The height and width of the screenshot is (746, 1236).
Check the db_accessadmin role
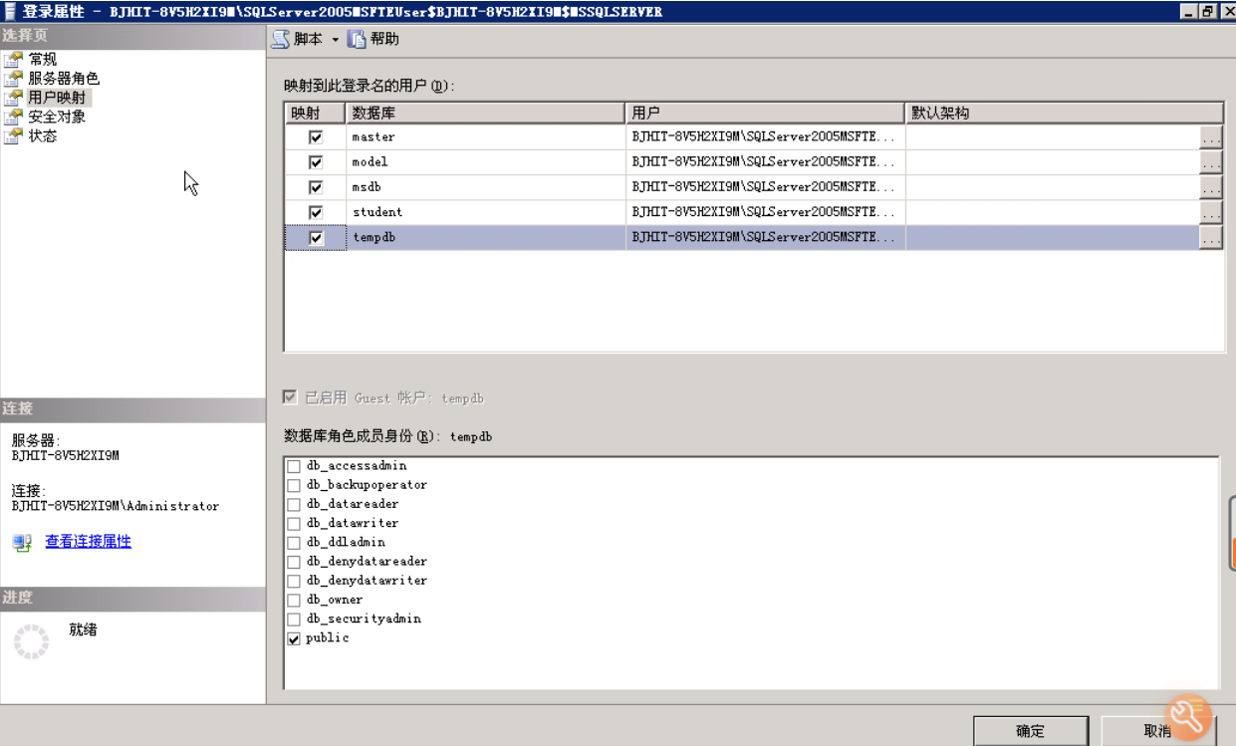(294, 466)
